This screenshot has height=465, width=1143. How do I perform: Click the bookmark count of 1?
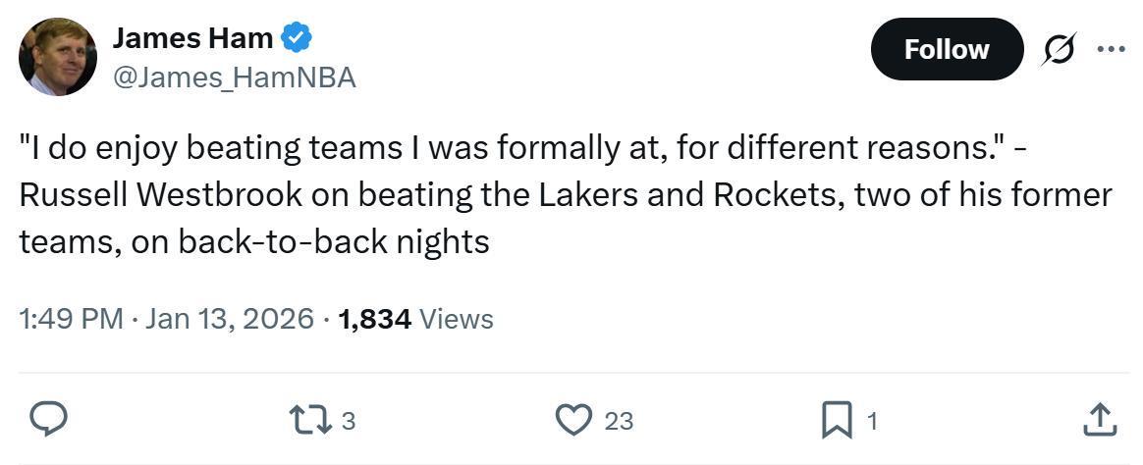point(872,421)
